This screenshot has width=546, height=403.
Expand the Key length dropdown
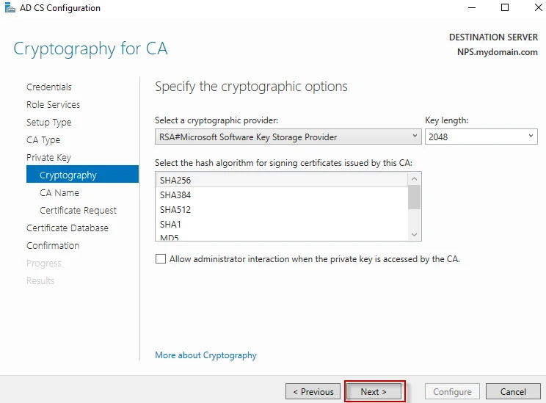(x=481, y=137)
